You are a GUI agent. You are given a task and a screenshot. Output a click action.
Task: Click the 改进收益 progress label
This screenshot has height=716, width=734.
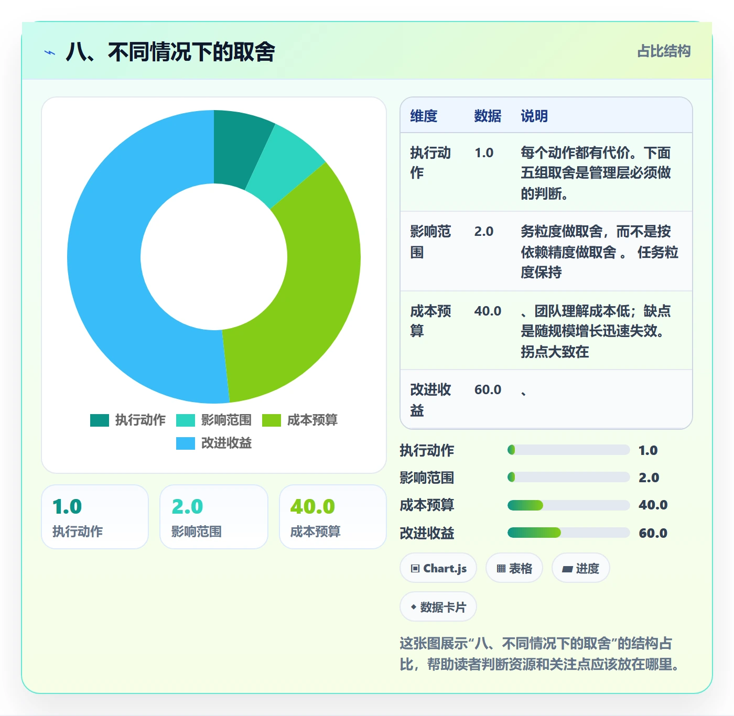(427, 533)
